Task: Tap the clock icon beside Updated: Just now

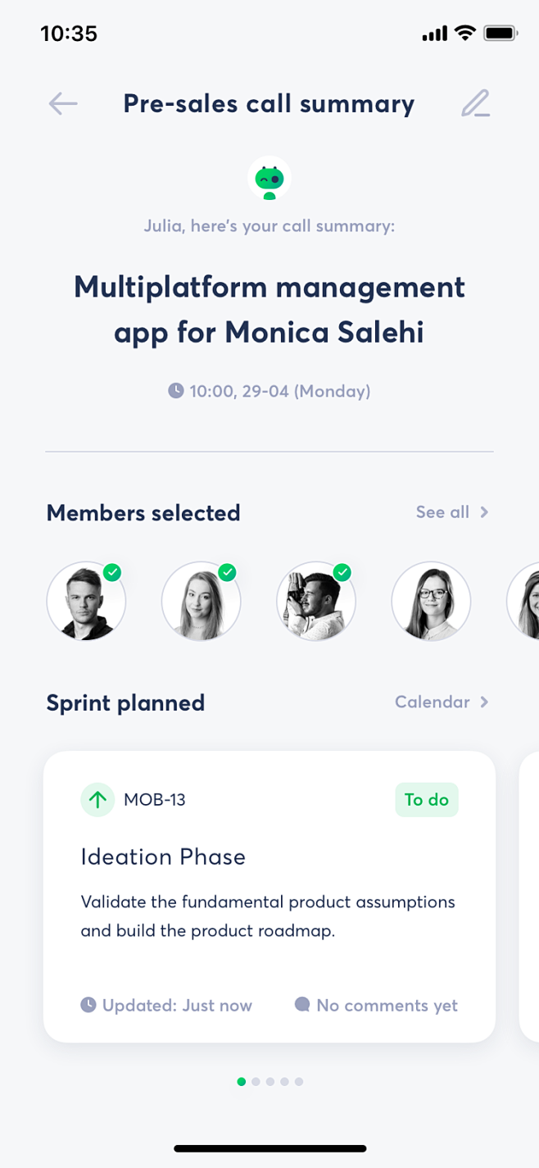Action: coord(88,1005)
